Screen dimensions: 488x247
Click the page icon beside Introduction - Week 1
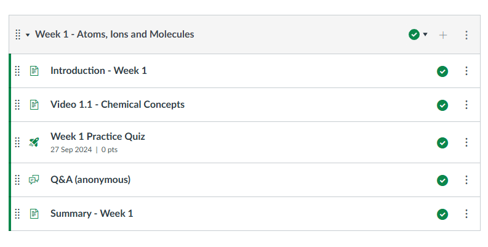[x=34, y=71]
